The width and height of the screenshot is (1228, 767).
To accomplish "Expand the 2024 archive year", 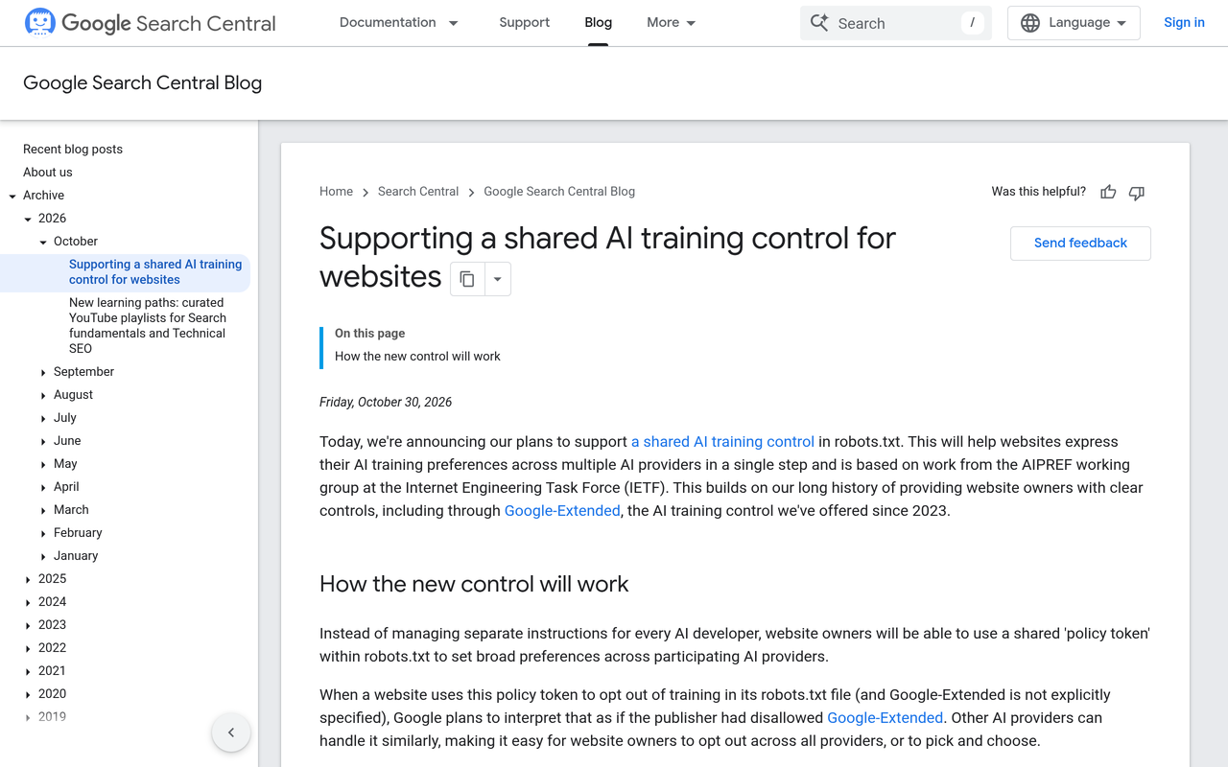I will [x=28, y=602].
